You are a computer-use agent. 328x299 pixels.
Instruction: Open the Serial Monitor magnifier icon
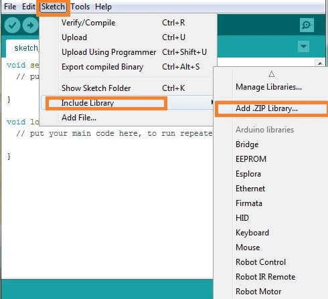coord(307,25)
